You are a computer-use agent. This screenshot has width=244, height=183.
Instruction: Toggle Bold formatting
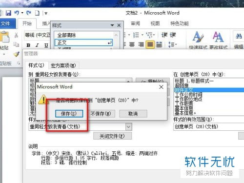tap(28, 45)
